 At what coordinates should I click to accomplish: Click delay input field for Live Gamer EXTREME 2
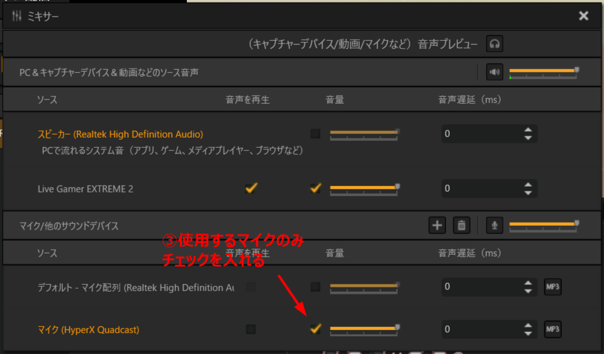[x=489, y=189]
